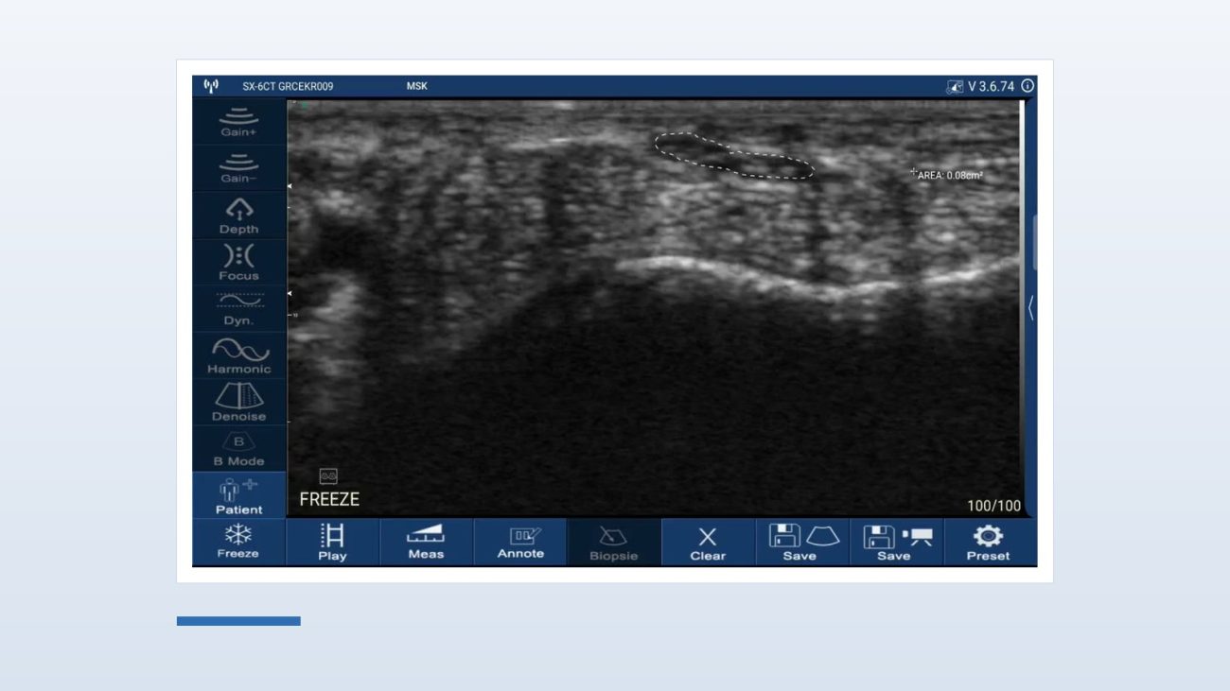Toggle the Denoise filter
Viewport: 1230px width, 691px height.
238,402
